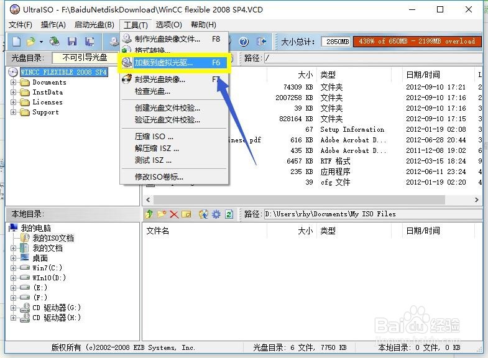The image size is (488, 358).
Task: Open the dropdown arrow beside Open icon
Action: (x=41, y=42)
